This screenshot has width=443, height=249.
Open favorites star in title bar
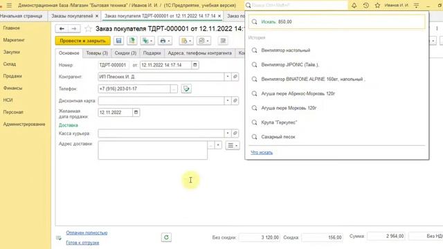tap(377, 5)
